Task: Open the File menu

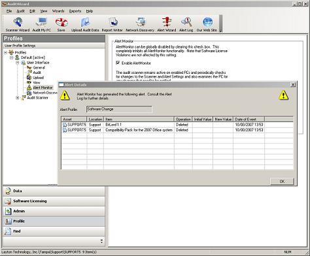Action: [9, 11]
